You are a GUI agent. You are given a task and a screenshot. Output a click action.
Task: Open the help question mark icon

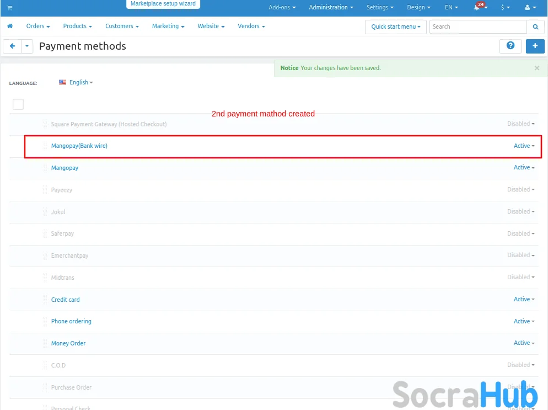click(510, 46)
